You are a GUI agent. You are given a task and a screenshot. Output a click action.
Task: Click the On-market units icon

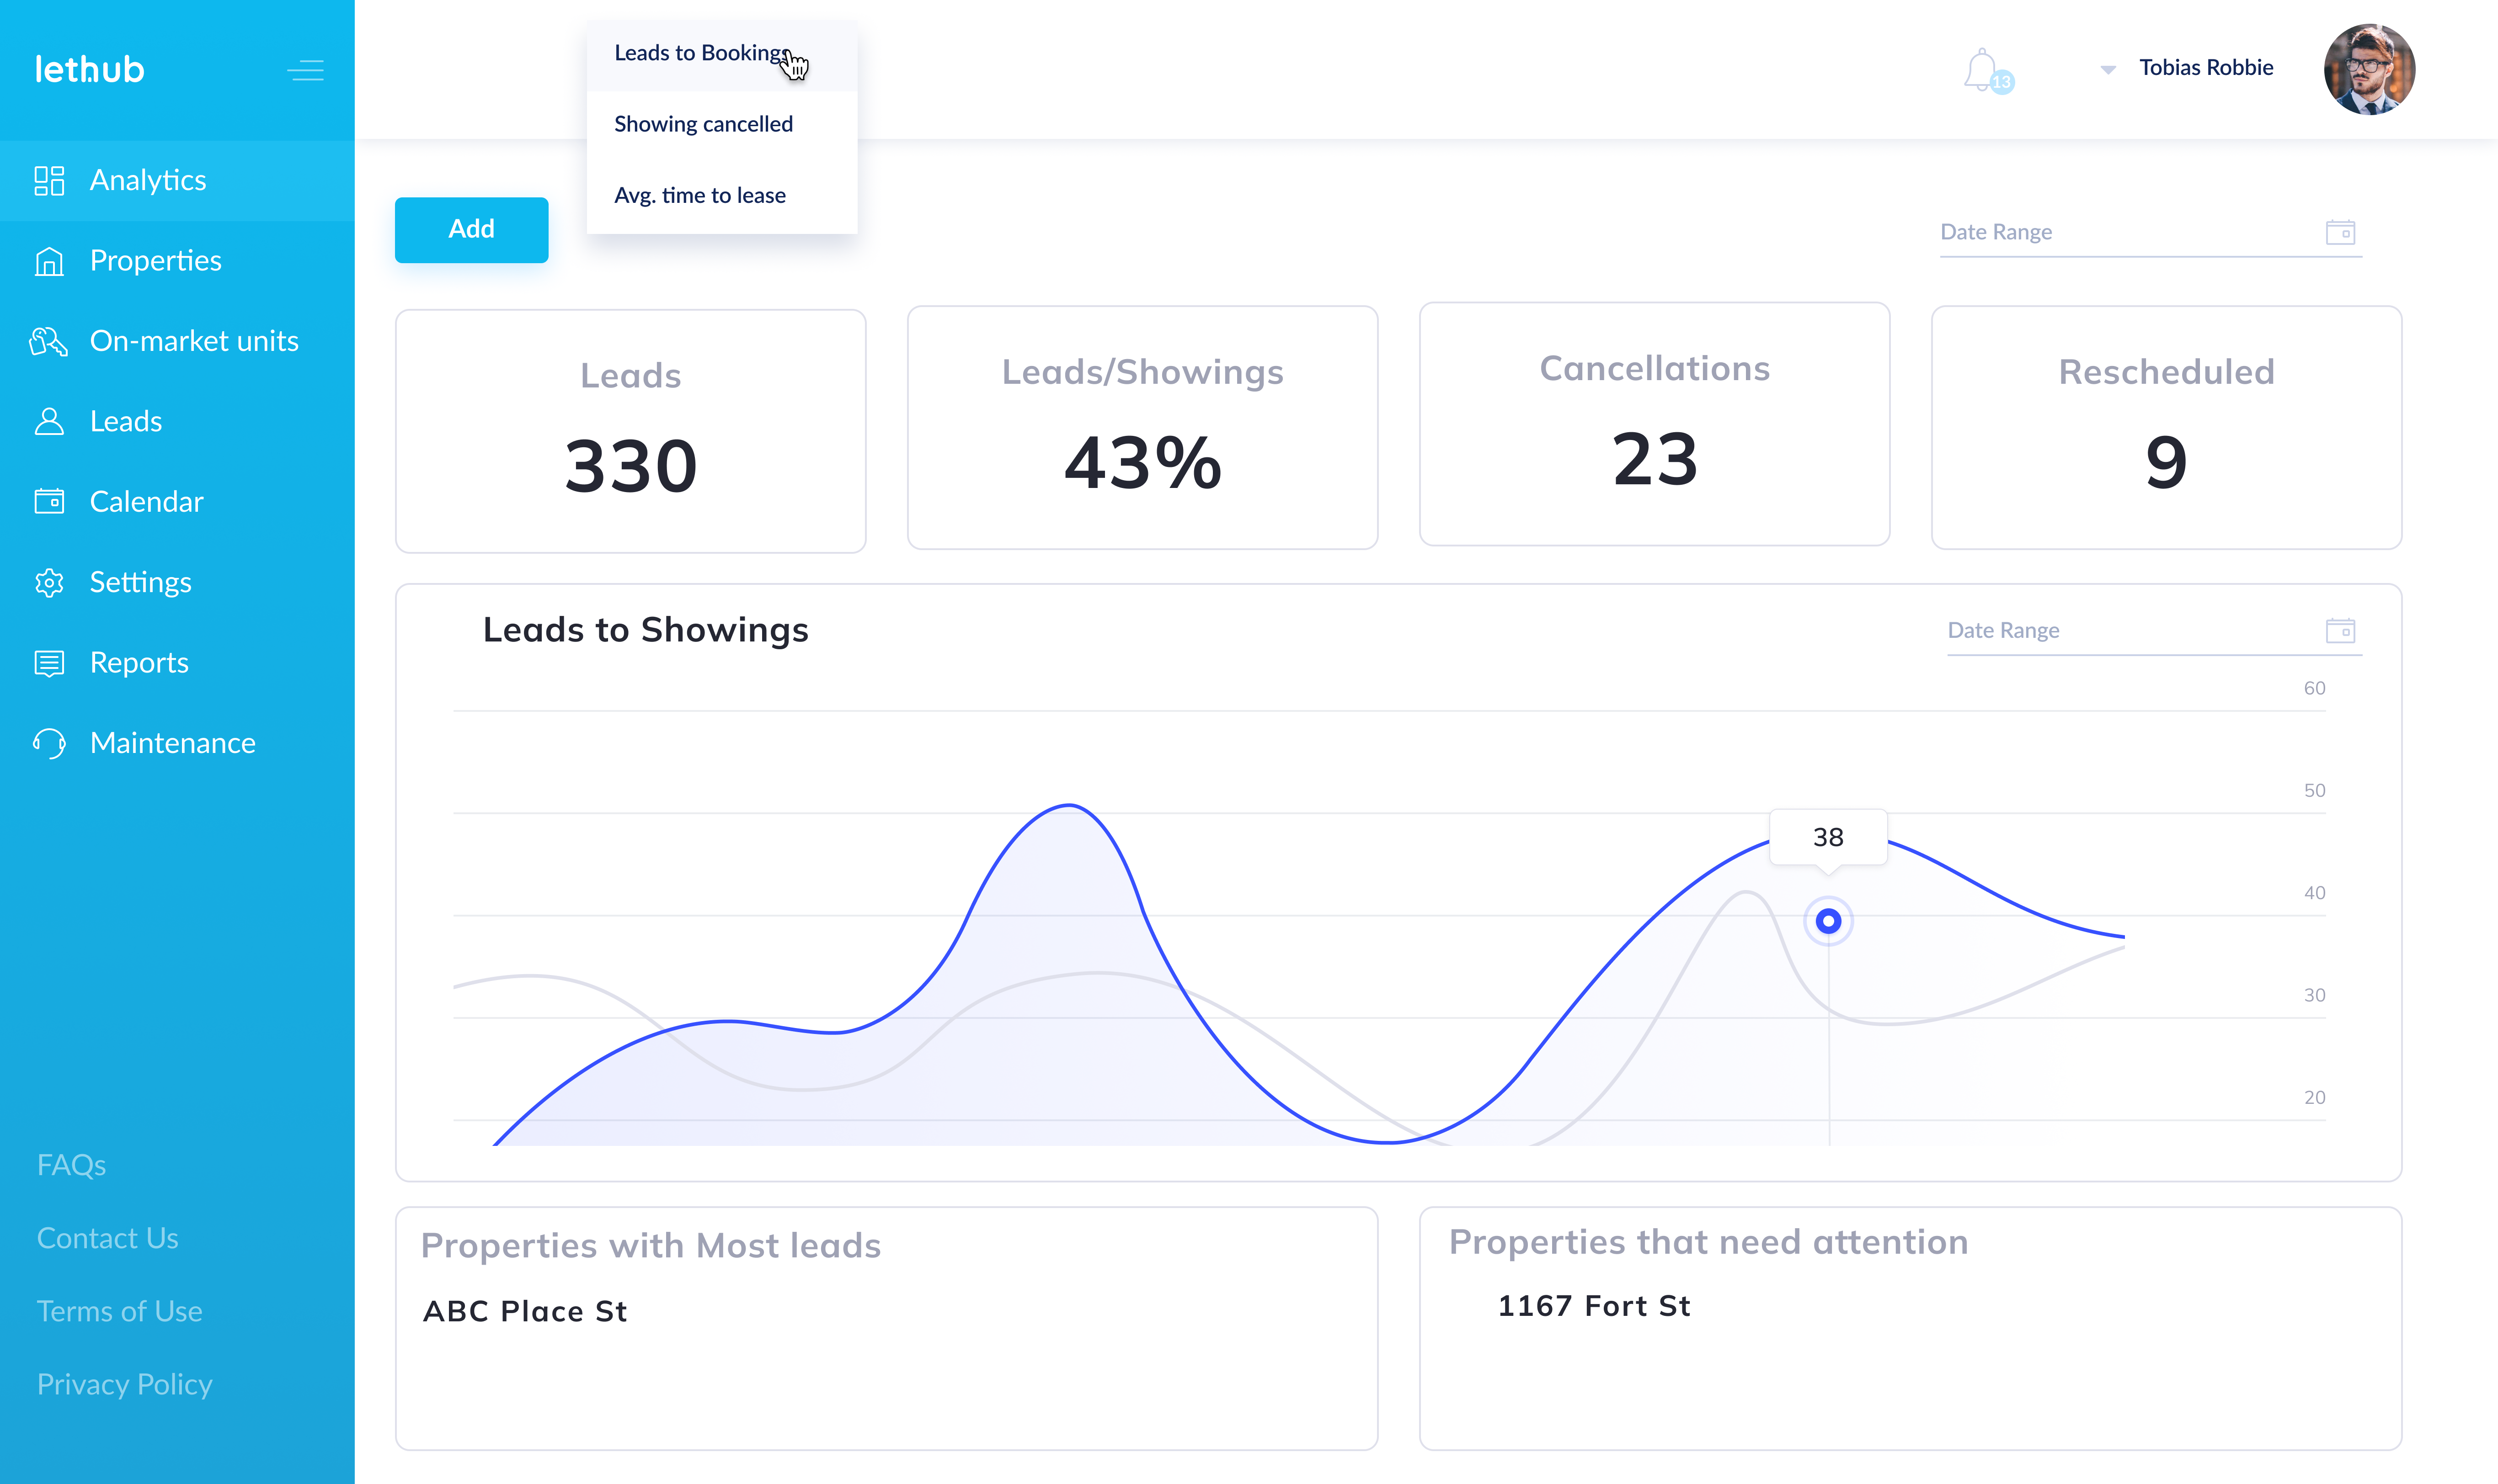point(49,340)
